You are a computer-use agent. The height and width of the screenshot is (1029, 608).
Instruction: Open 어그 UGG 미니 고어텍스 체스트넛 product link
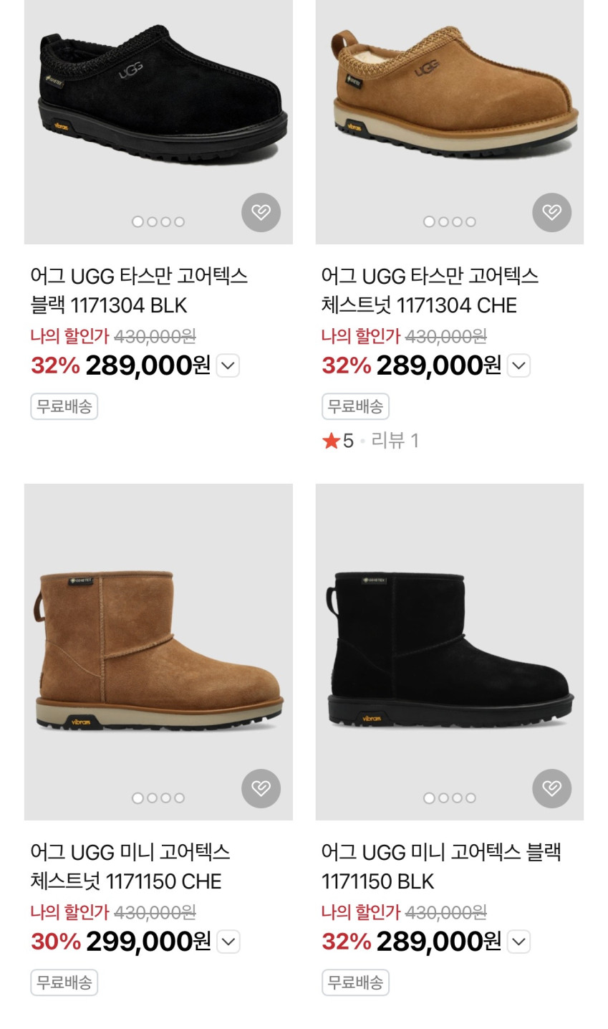[130, 866]
